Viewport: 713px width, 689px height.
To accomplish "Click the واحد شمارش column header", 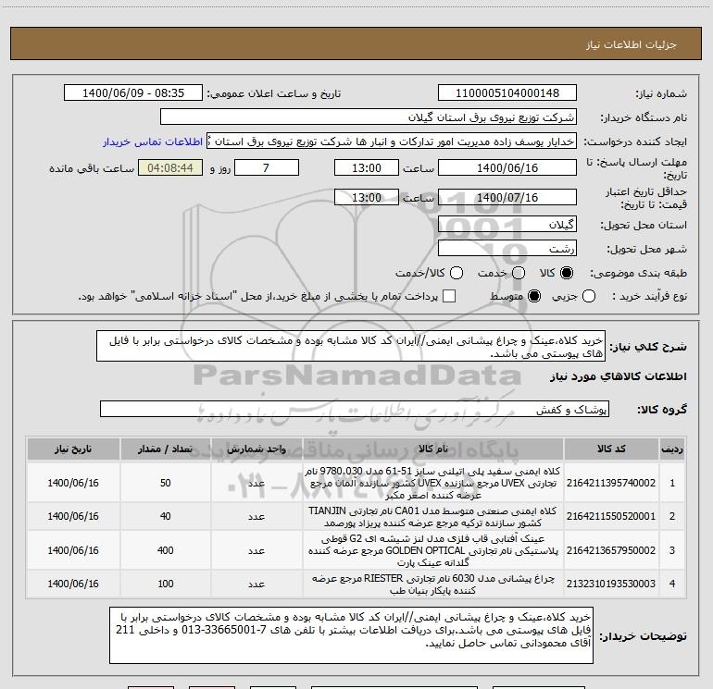I will click(256, 449).
